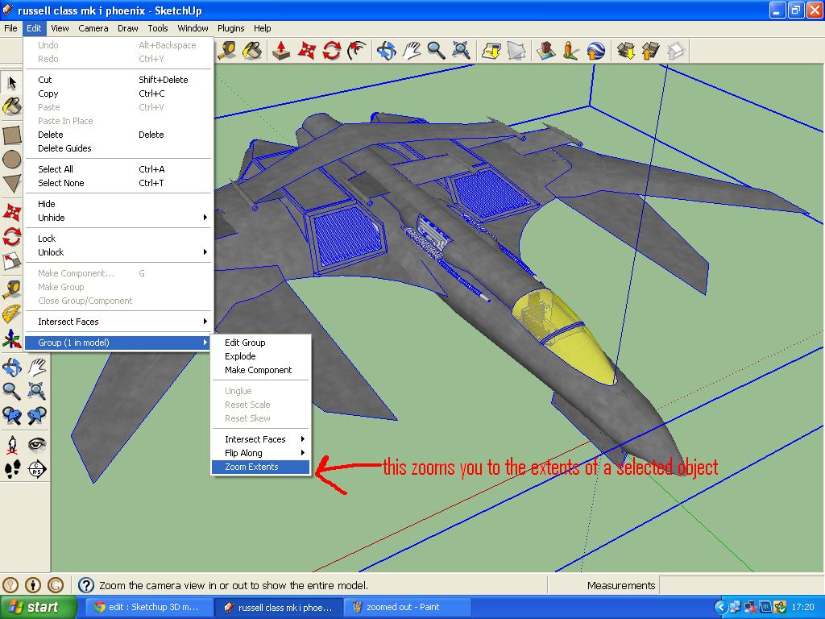
Task: Click the Add New Building icon
Action: pyautogui.click(x=545, y=51)
